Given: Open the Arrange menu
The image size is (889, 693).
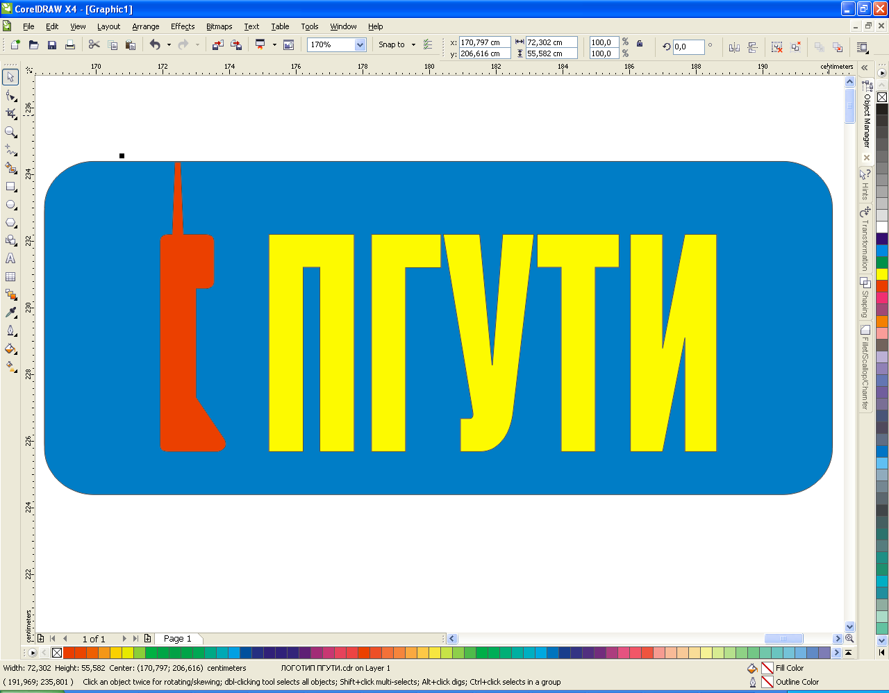Looking at the screenshot, I should coord(146,26).
